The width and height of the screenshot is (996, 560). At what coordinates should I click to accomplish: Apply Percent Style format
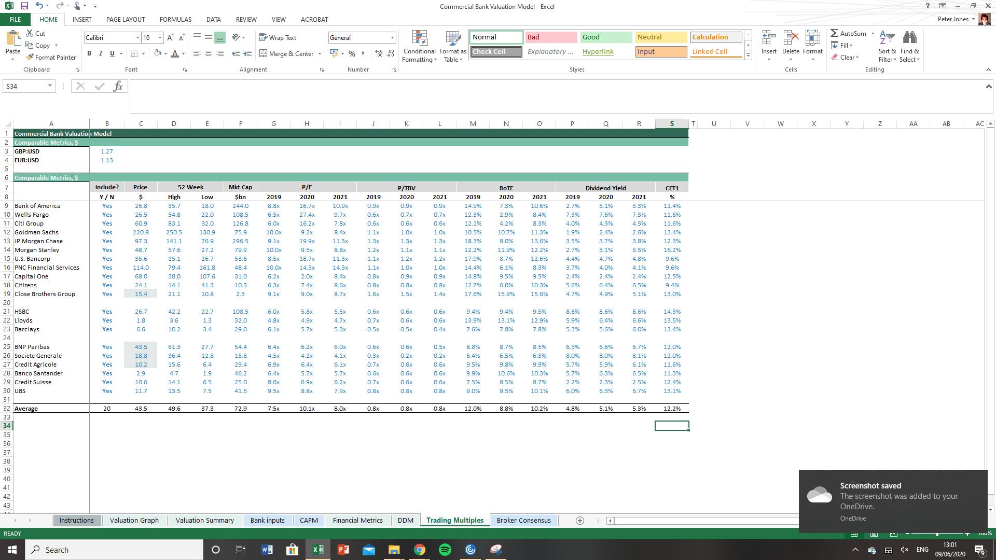(x=352, y=53)
